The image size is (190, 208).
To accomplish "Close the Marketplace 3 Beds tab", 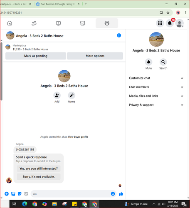I will coord(30,4).
